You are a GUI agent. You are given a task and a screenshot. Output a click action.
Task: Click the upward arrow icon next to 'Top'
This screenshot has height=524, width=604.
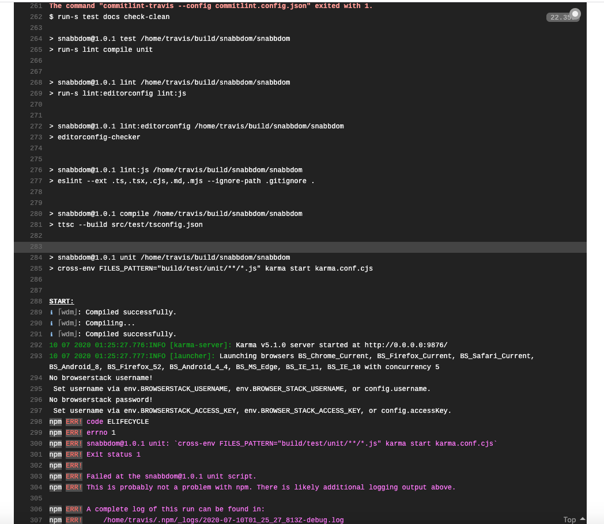tap(582, 519)
